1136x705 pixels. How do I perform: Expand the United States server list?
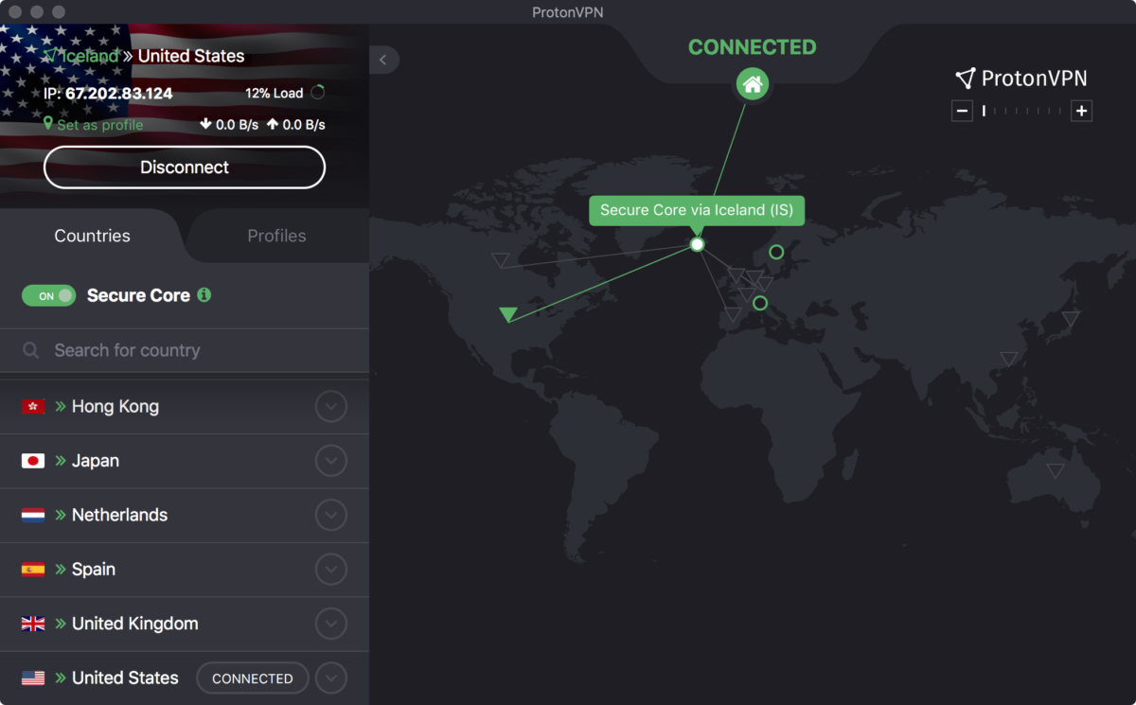click(330, 678)
